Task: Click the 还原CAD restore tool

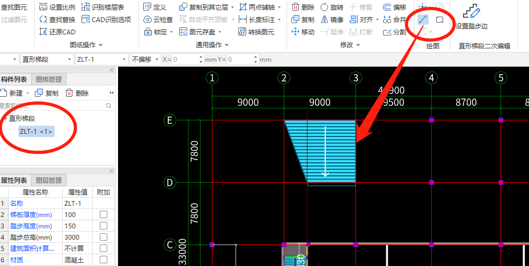Action: tap(57, 32)
